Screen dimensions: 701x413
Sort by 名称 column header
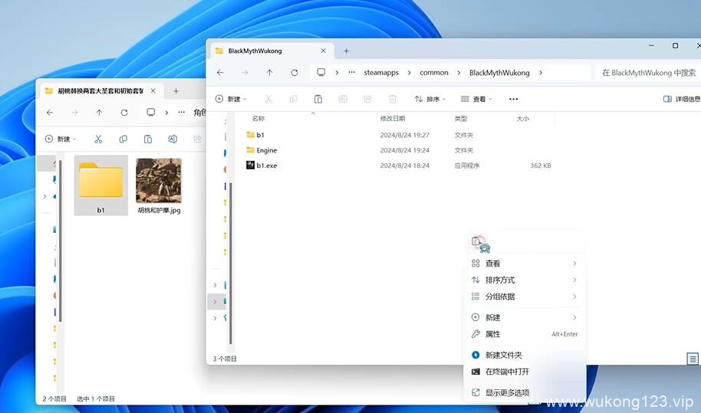click(258, 118)
